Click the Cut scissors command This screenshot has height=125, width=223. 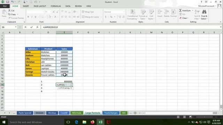(11, 10)
